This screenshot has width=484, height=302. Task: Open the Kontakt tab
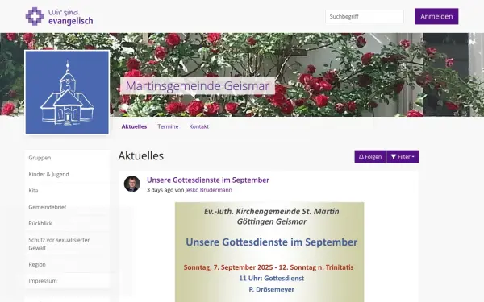(198, 126)
